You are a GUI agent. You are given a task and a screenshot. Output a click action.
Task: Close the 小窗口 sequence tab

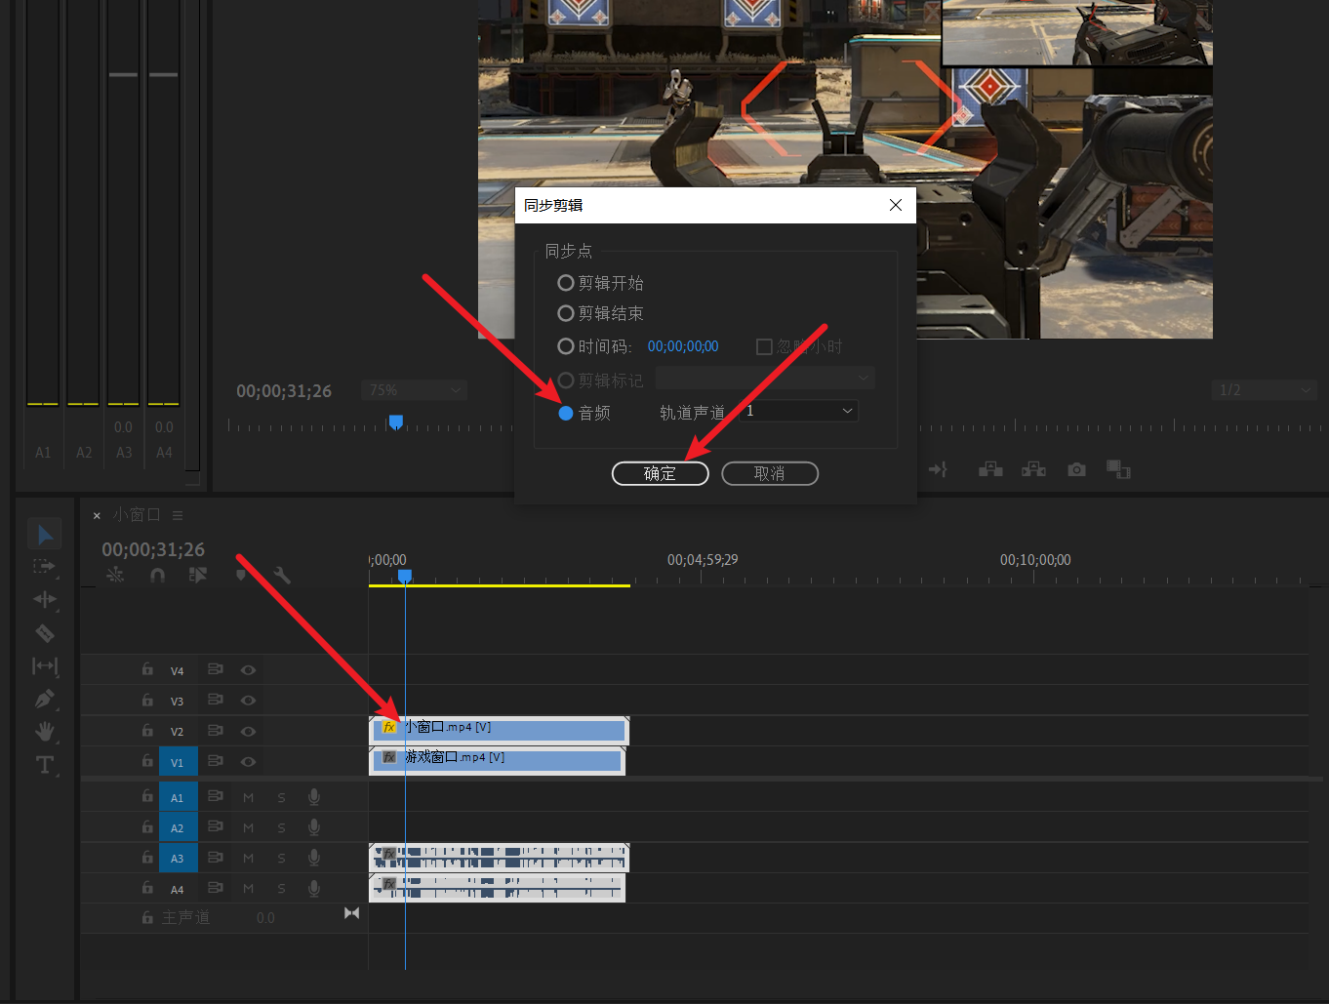(97, 515)
